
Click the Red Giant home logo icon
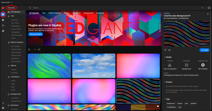click(3, 8)
